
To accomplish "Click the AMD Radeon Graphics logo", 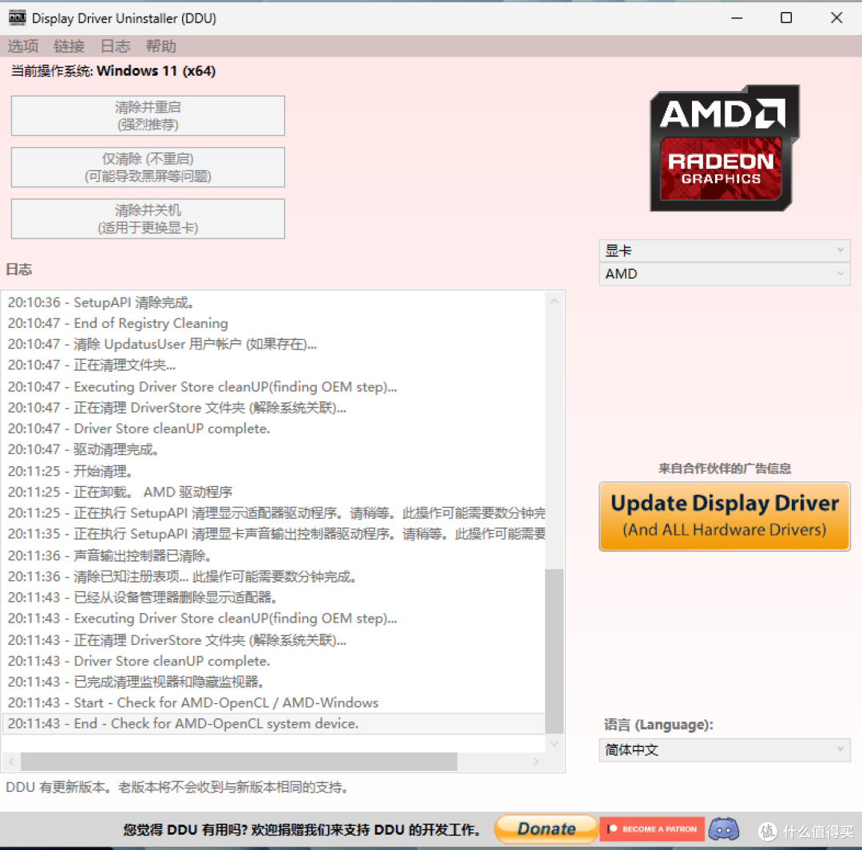I will [x=723, y=148].
